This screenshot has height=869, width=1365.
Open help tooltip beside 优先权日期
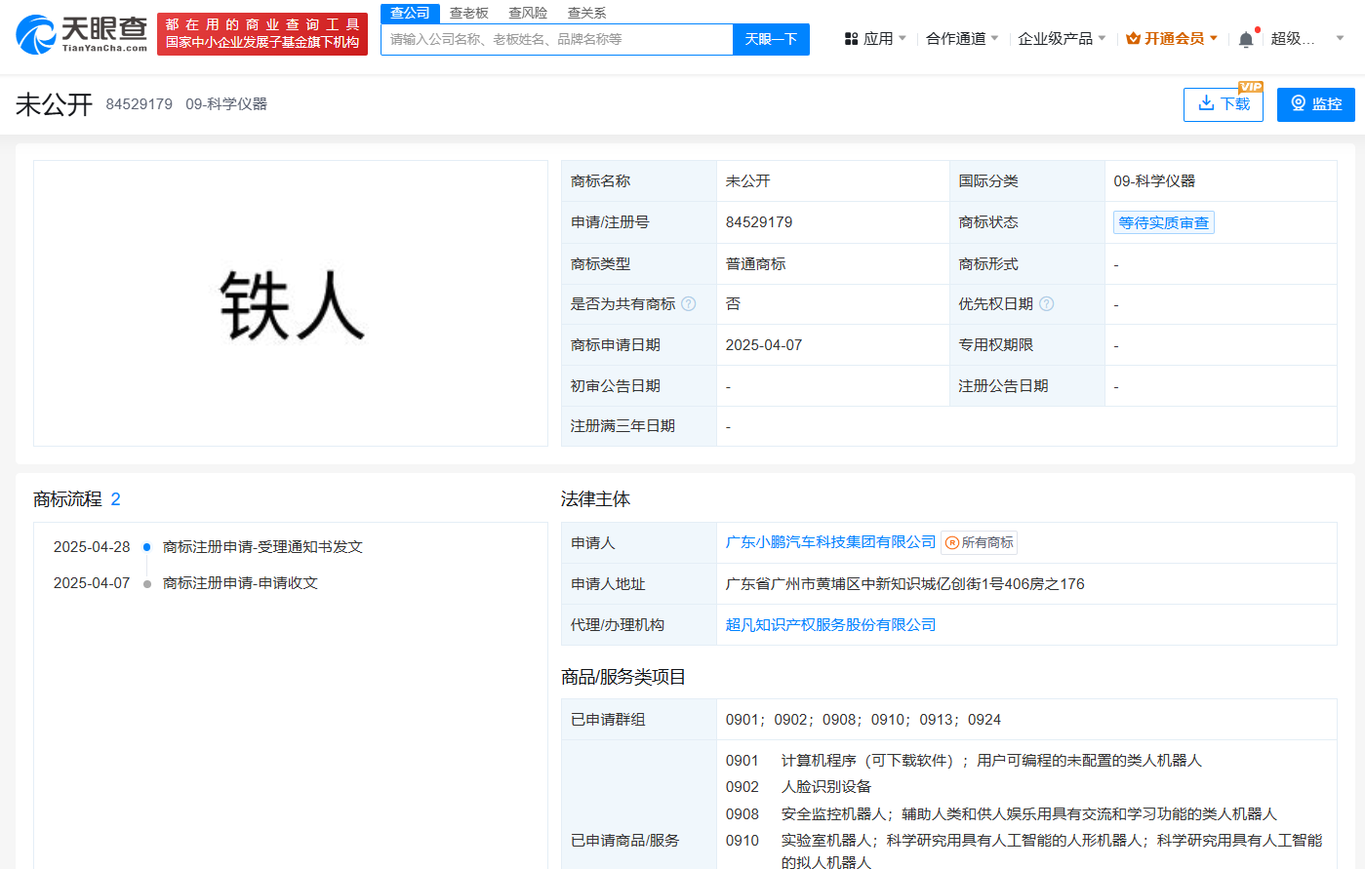[1046, 303]
